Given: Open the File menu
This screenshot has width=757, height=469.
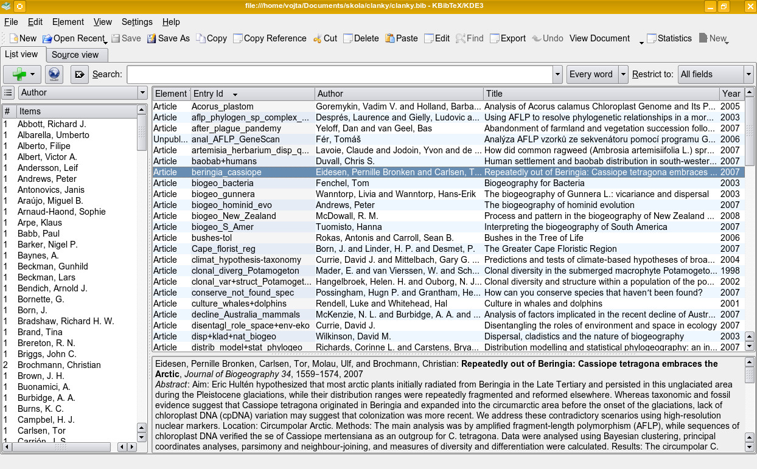Looking at the screenshot, I should point(11,22).
